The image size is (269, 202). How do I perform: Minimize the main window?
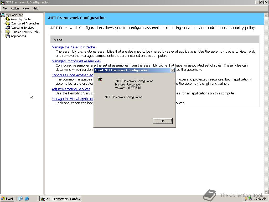(257, 2)
